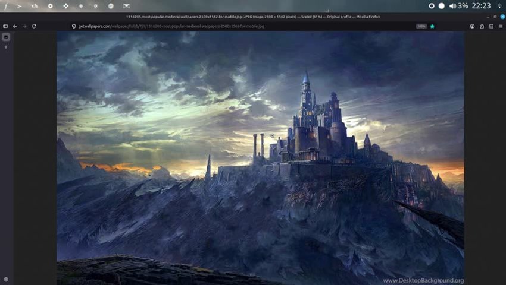Toggle the bookmark star for this page
This screenshot has width=506, height=285.
[432, 26]
